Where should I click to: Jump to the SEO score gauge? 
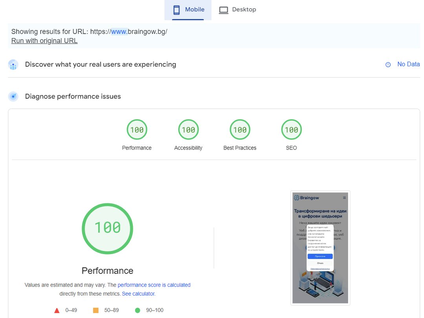click(x=291, y=130)
